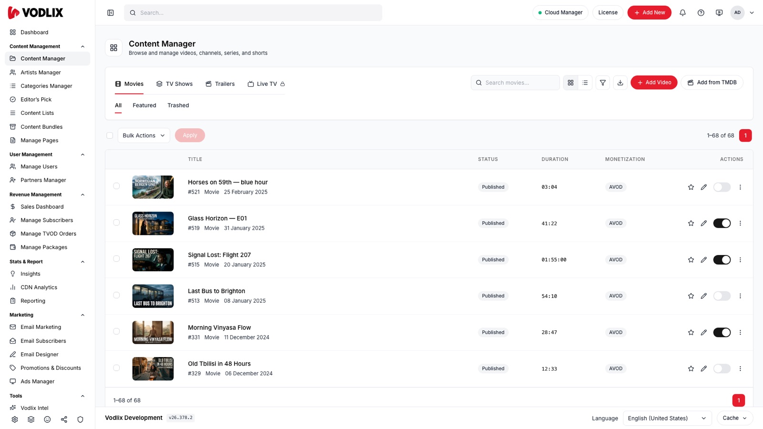This screenshot has width=763, height=429.
Task: Click the monitor icon in header
Action: point(719,13)
